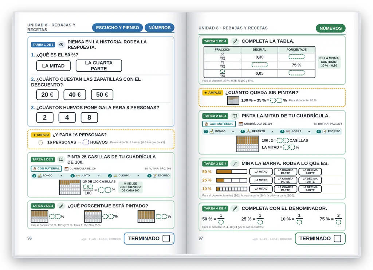Click the eye icon beside TAREA 1 DE 3
This screenshot has height=270, width=373.
point(61,45)
